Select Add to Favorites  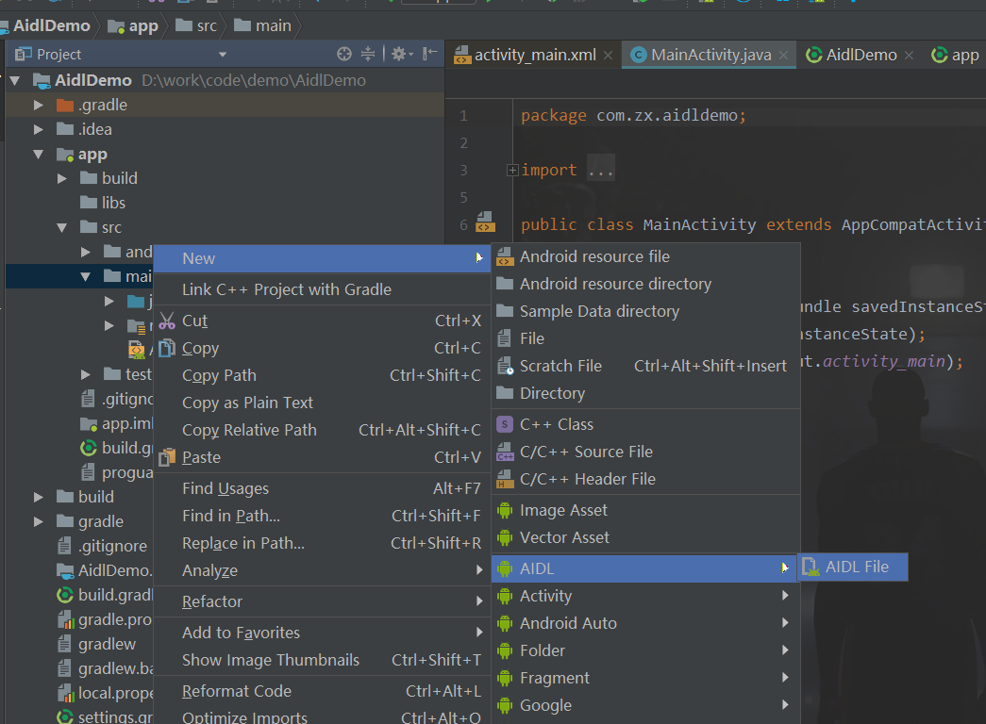322,633
